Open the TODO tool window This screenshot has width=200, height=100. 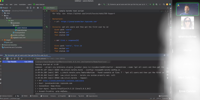[x=24, y=96]
